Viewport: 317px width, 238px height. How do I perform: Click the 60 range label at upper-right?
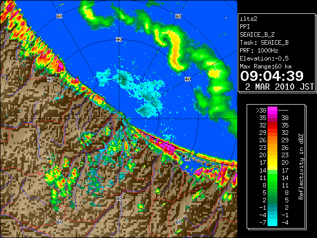point(178,16)
